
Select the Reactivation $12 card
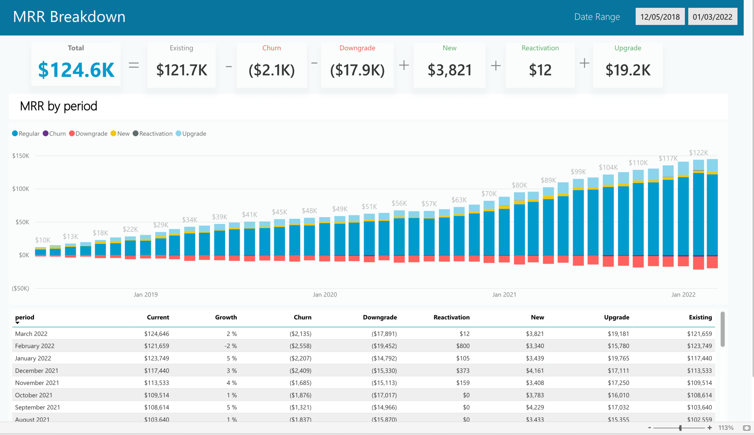pos(540,65)
